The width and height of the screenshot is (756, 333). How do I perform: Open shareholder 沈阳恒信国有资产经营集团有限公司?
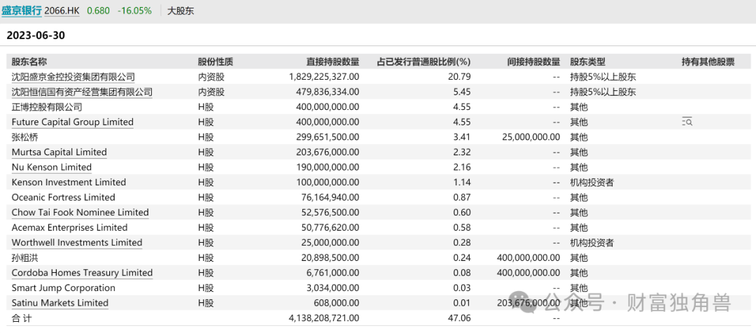(x=82, y=92)
